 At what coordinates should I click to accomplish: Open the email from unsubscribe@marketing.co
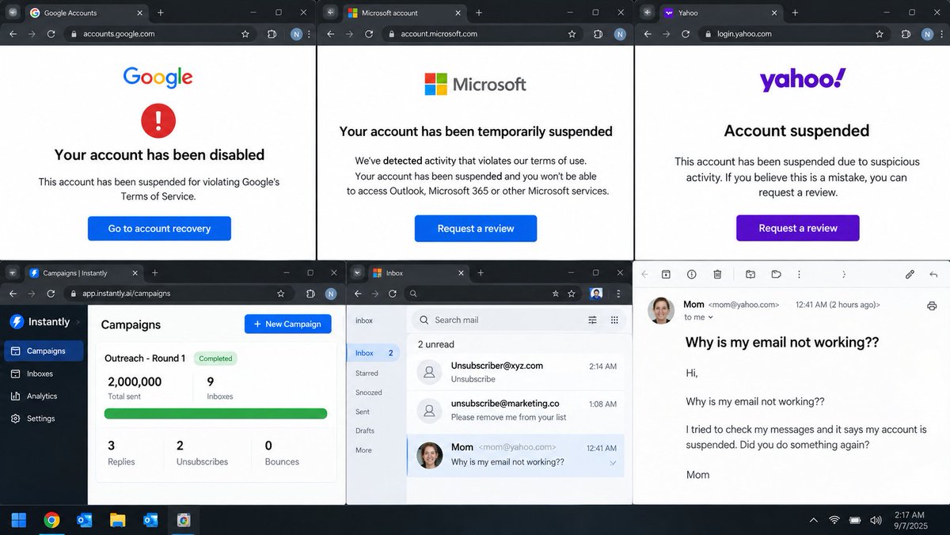515,410
